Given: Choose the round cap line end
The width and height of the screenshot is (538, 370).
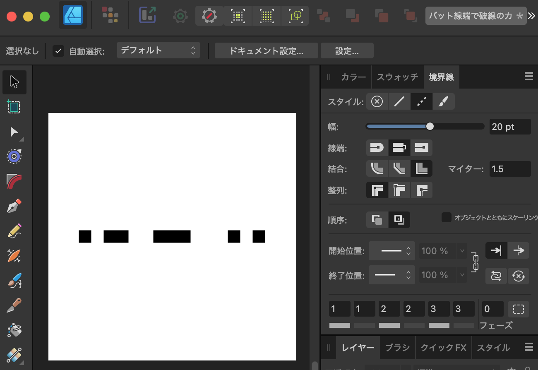Looking at the screenshot, I should point(377,147).
